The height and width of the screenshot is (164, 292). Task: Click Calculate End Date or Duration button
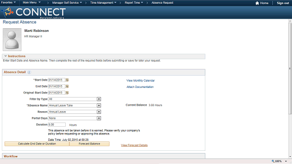point(37,144)
